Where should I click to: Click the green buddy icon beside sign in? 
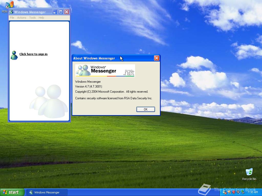pos(14,55)
